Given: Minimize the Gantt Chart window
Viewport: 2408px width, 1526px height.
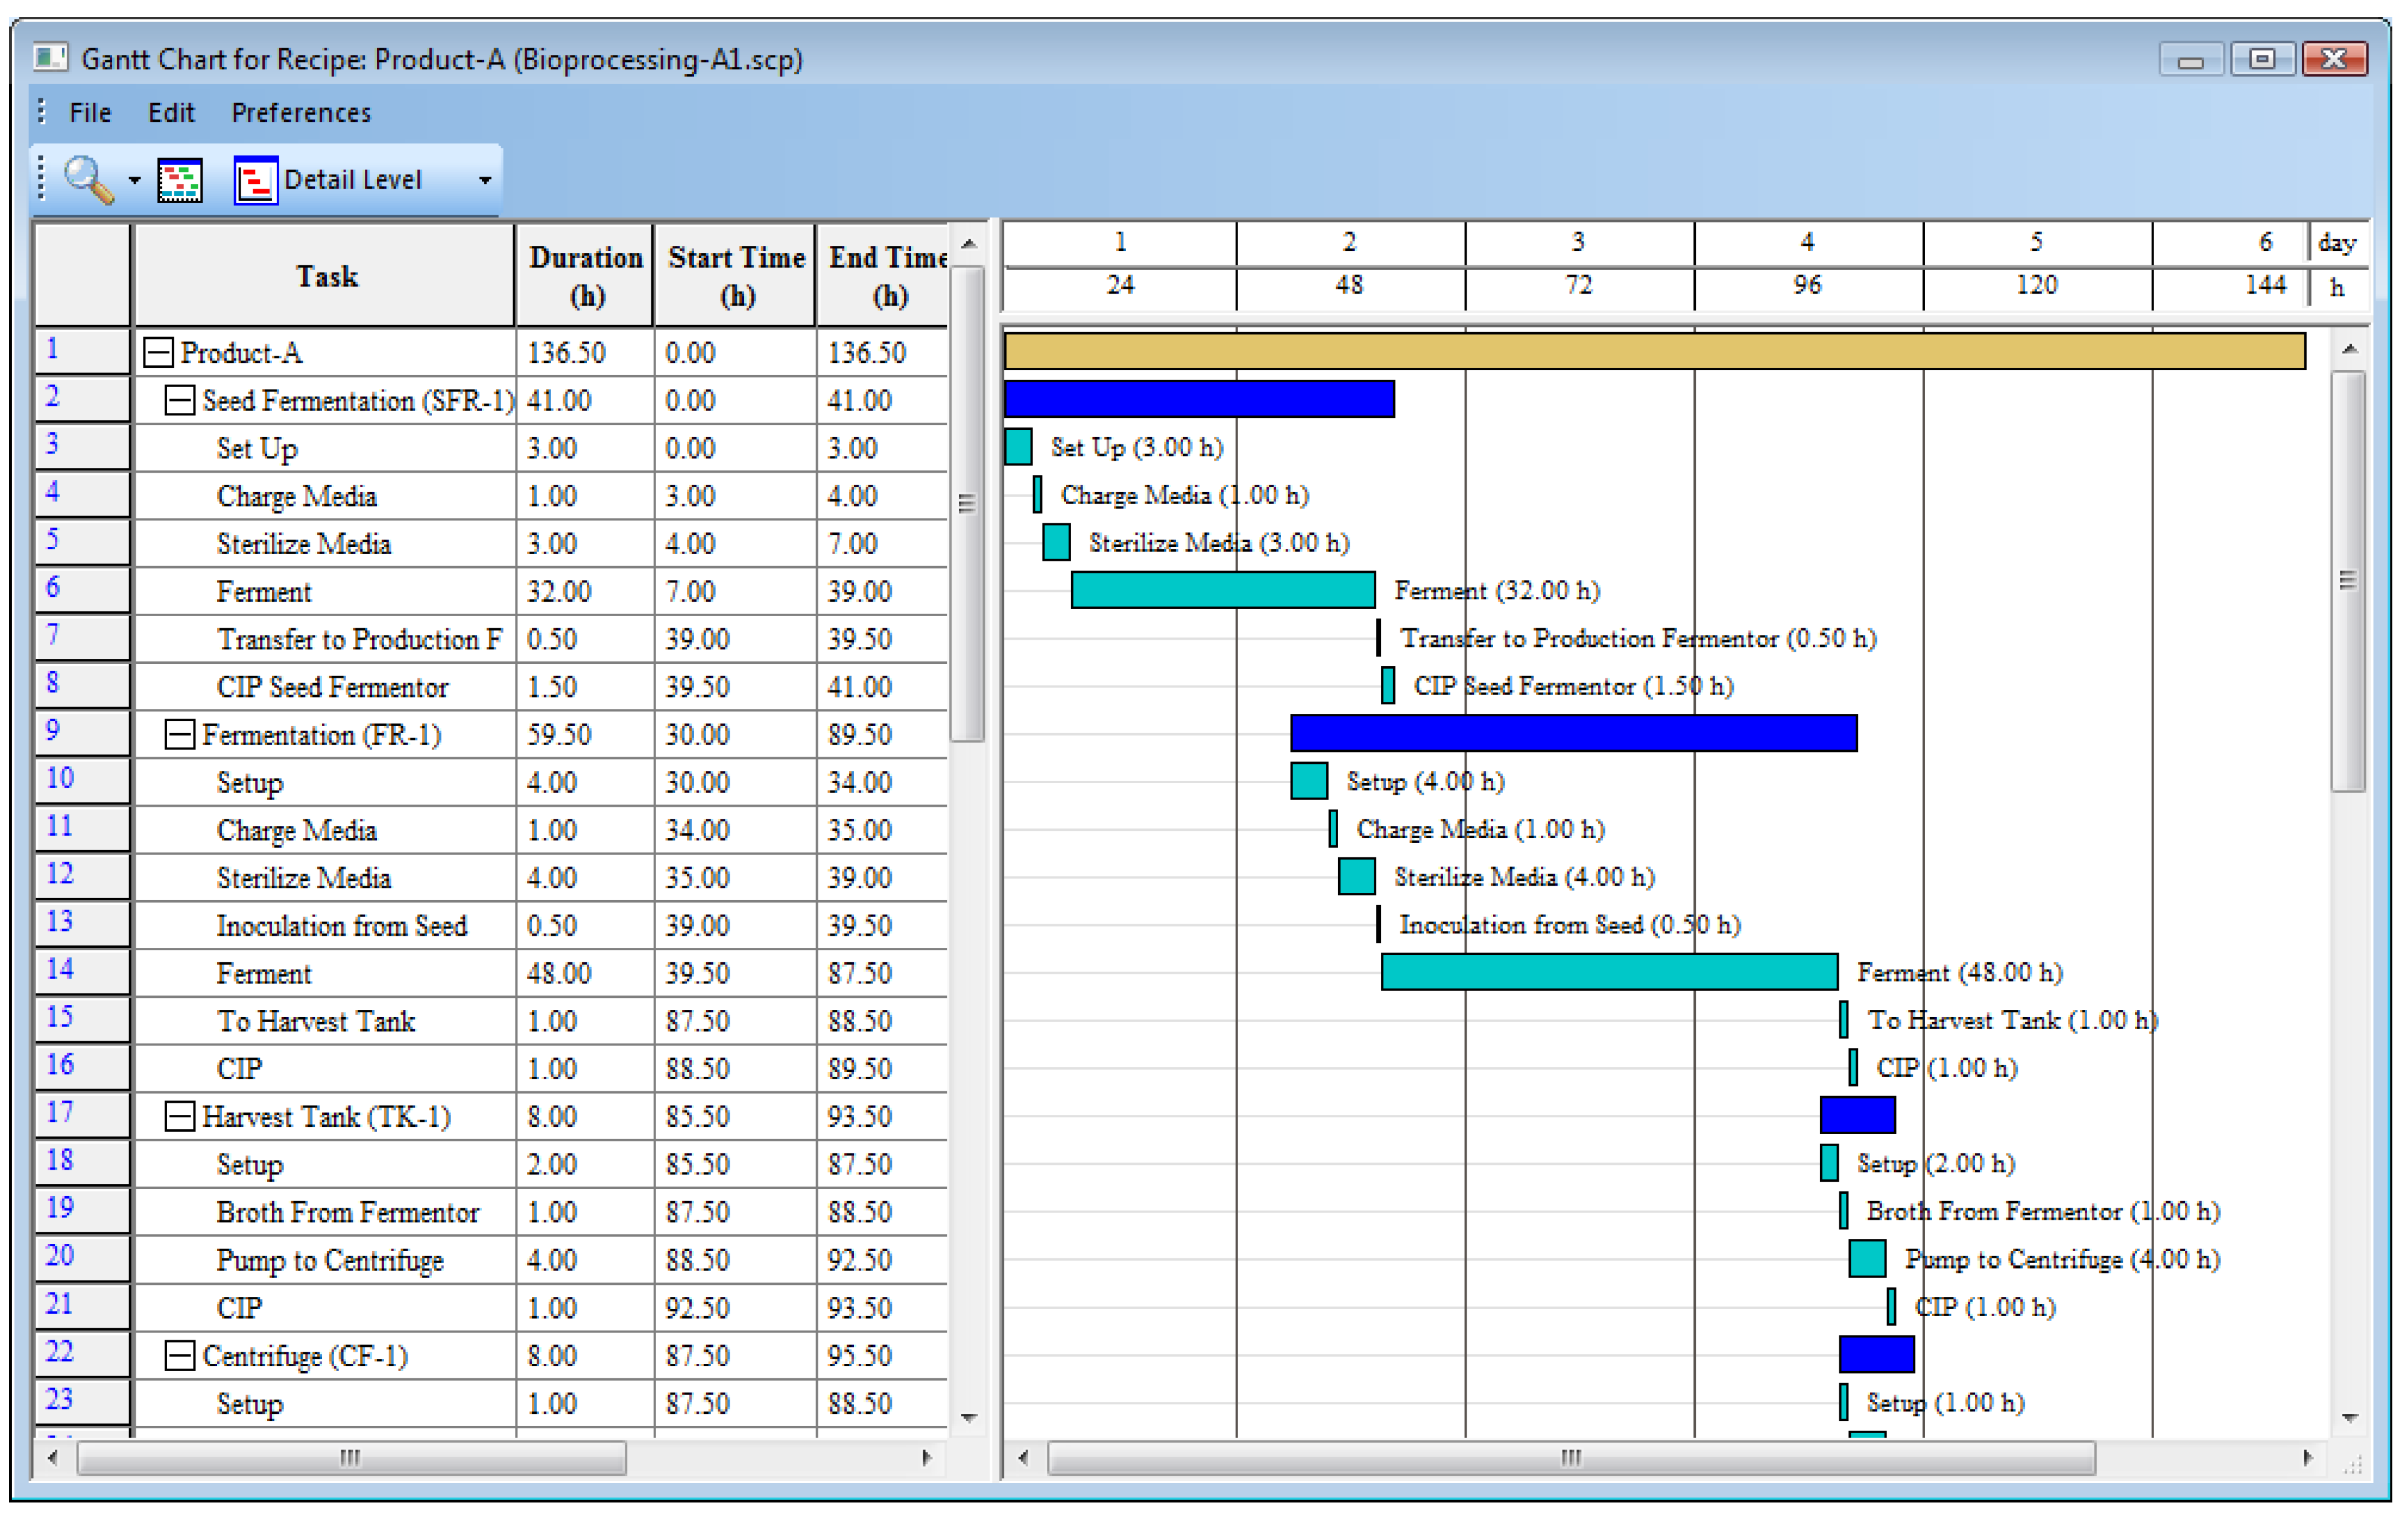Looking at the screenshot, I should click(x=2191, y=60).
